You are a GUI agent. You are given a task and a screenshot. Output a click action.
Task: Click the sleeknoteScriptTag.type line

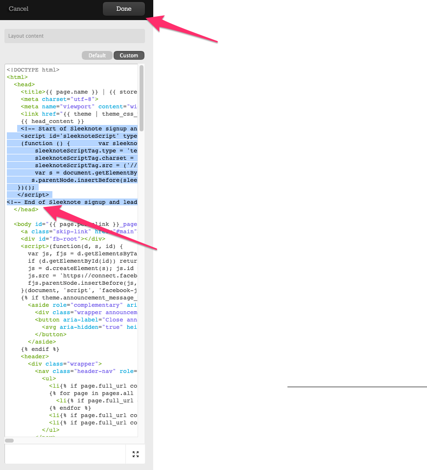86,150
